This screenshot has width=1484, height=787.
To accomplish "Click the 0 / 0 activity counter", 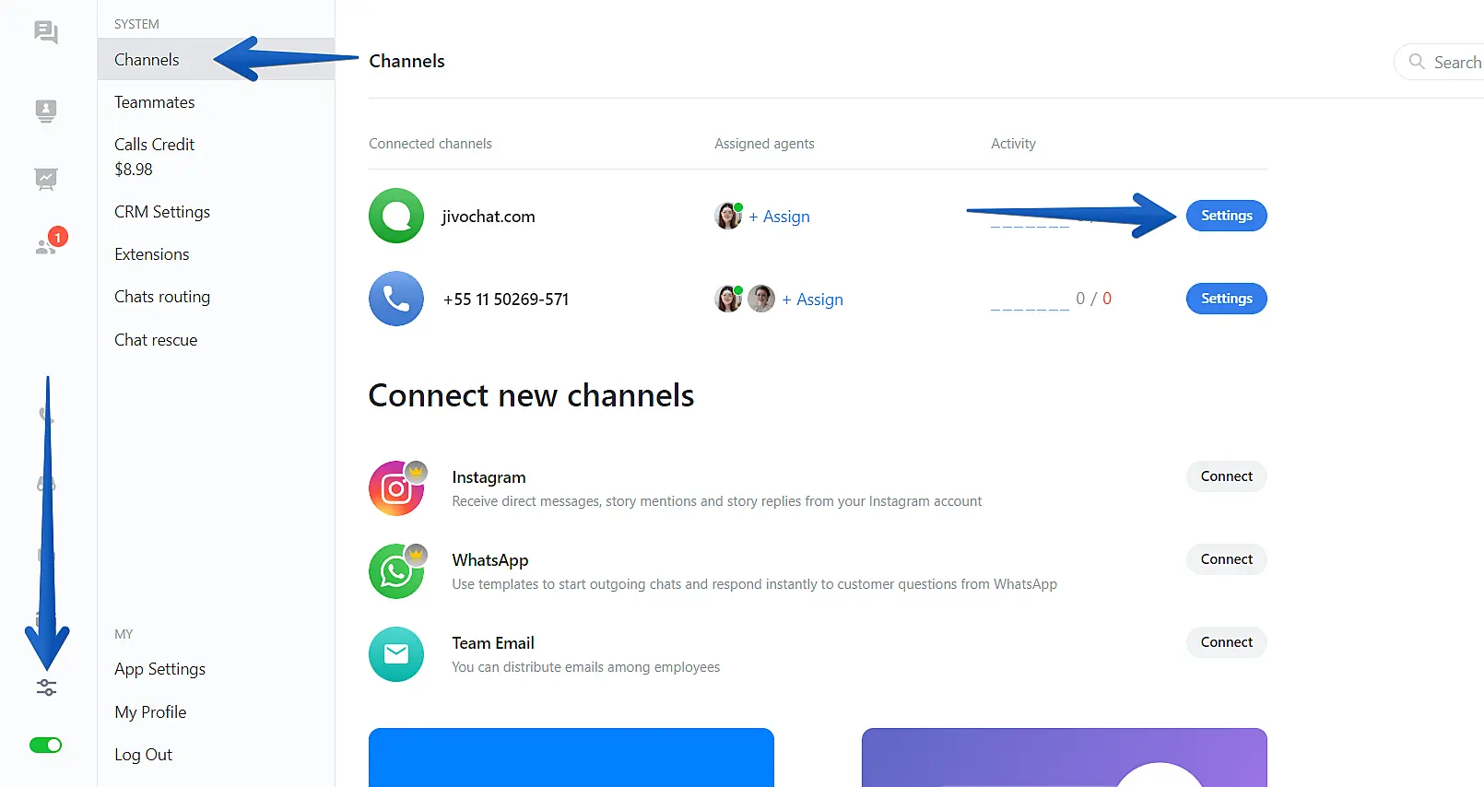I will (1093, 299).
